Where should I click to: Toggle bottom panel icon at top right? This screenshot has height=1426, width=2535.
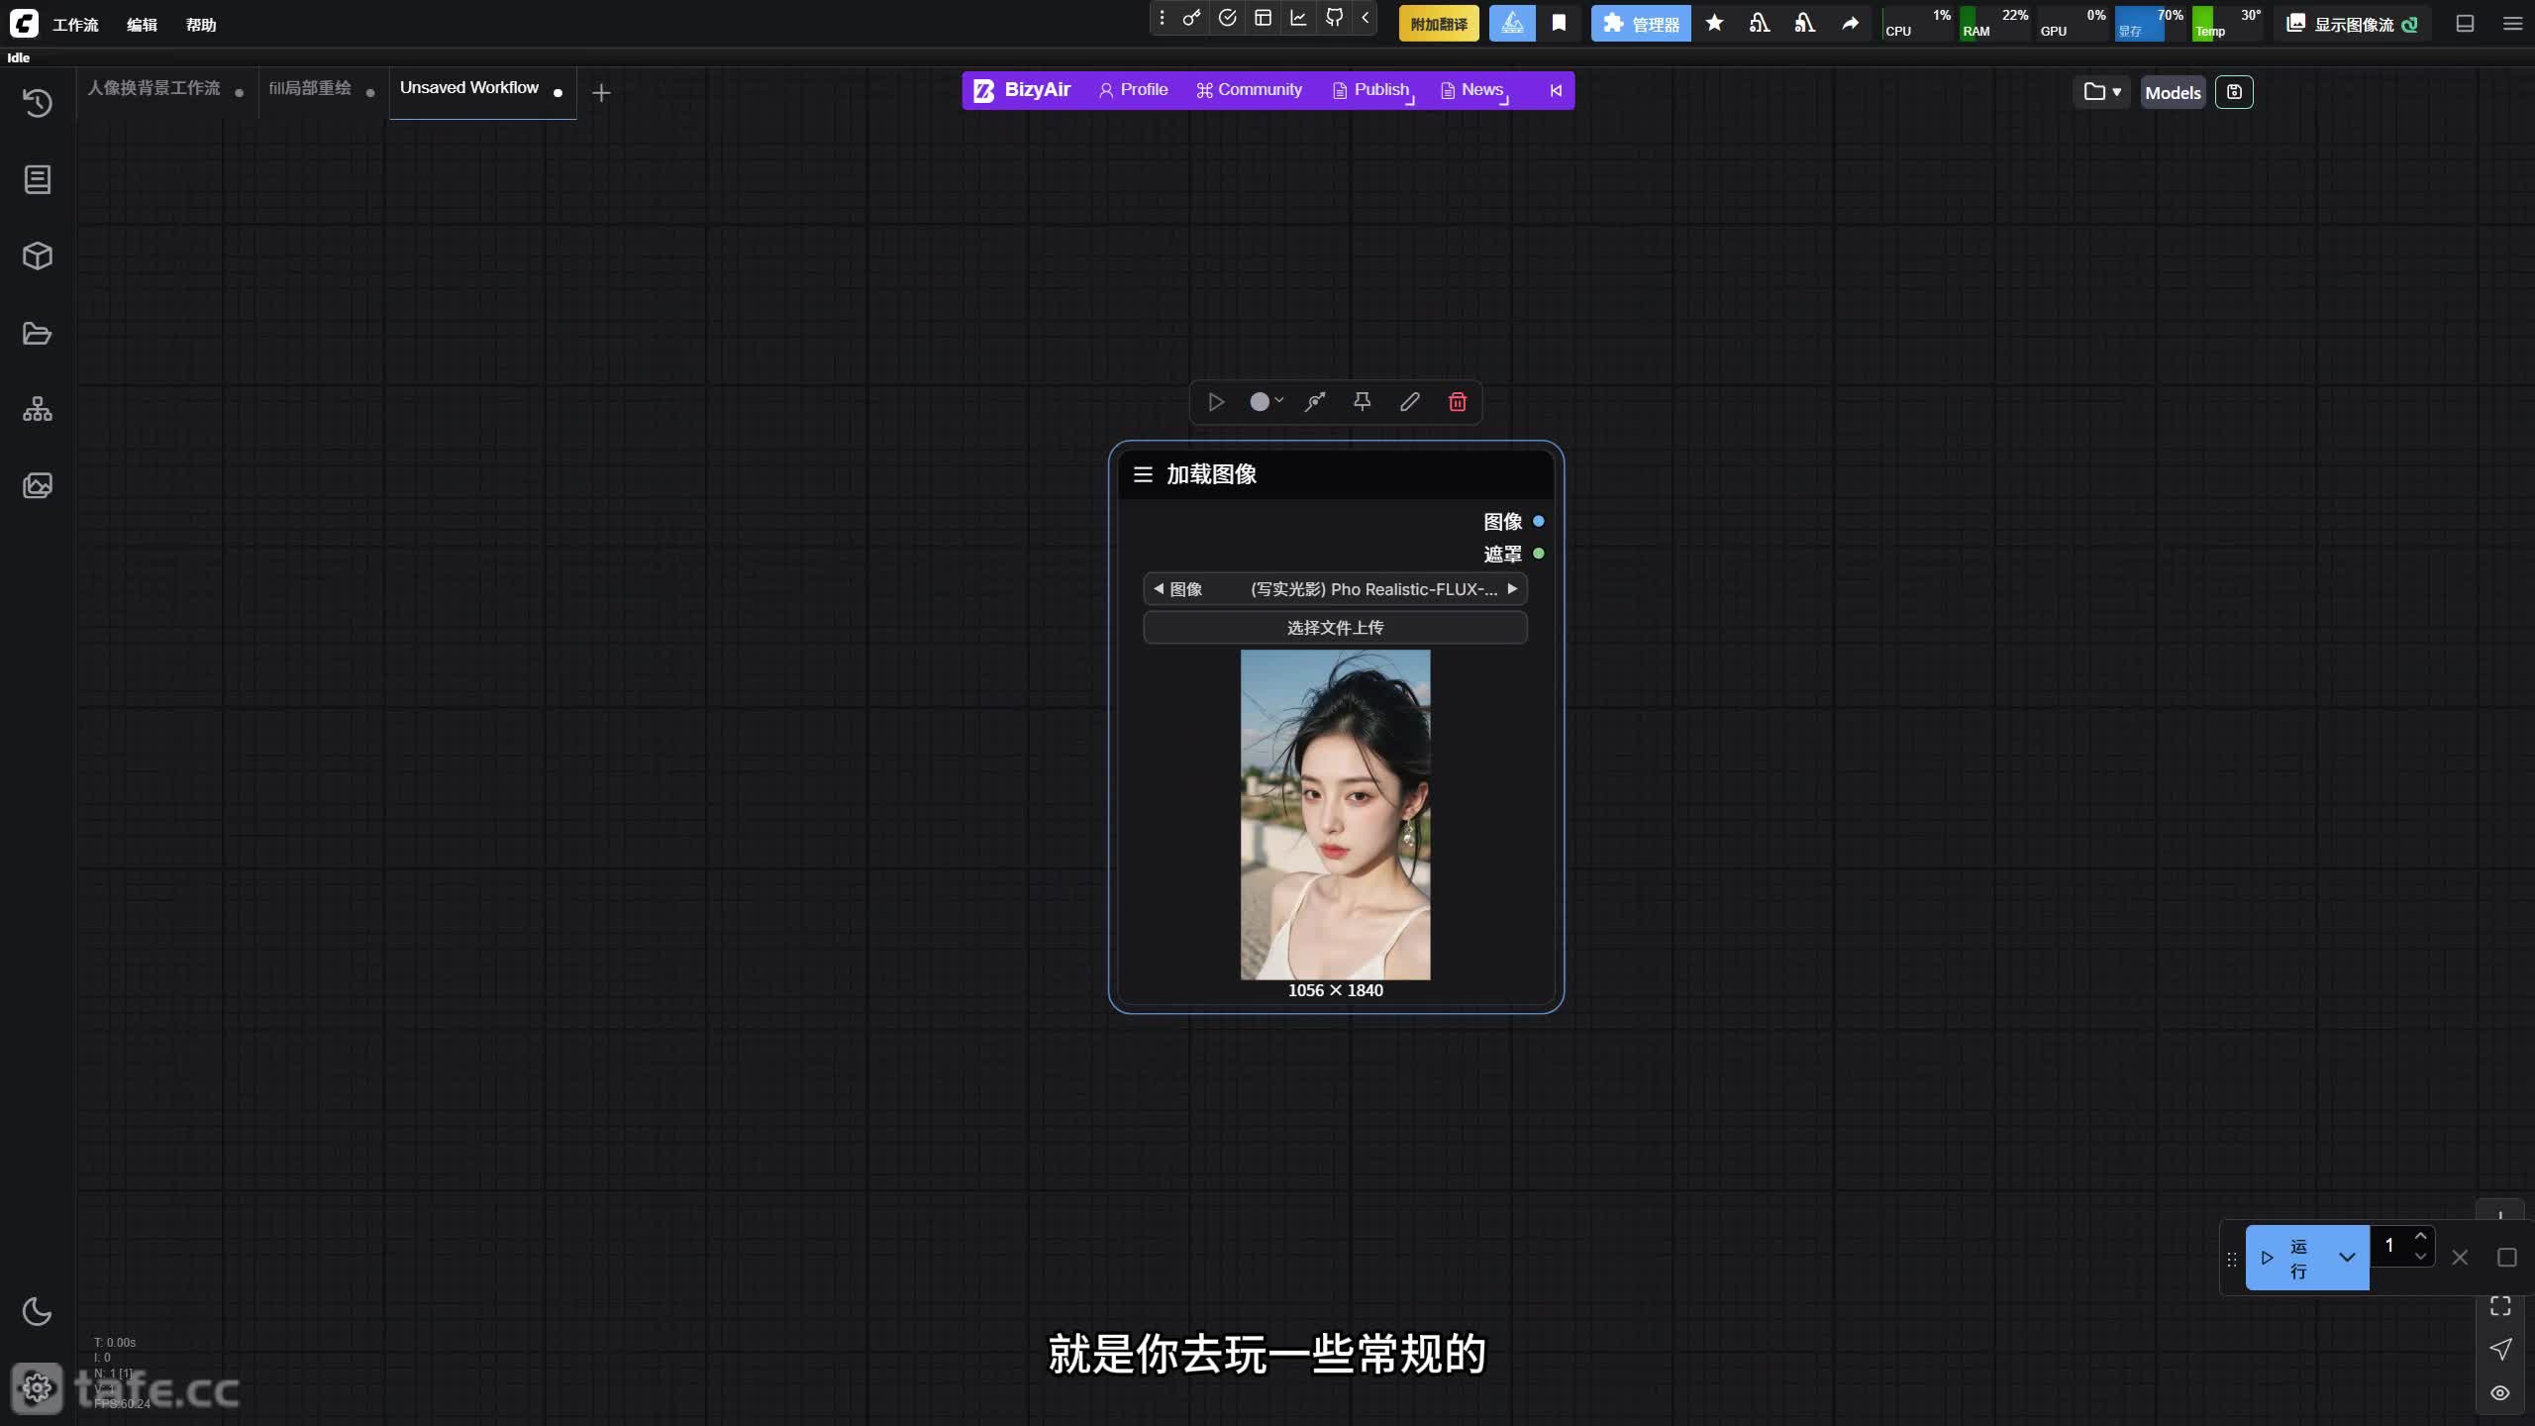(x=2466, y=24)
